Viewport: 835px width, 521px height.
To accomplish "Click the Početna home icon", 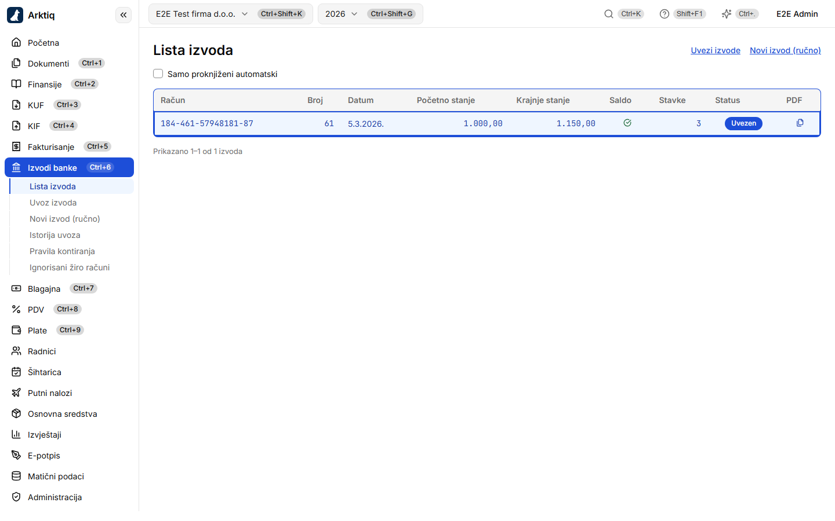I will point(16,42).
